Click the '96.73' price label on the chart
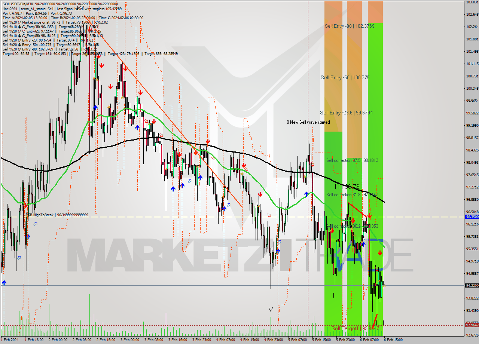Screen dimensions: 479x344 tap(352, 186)
